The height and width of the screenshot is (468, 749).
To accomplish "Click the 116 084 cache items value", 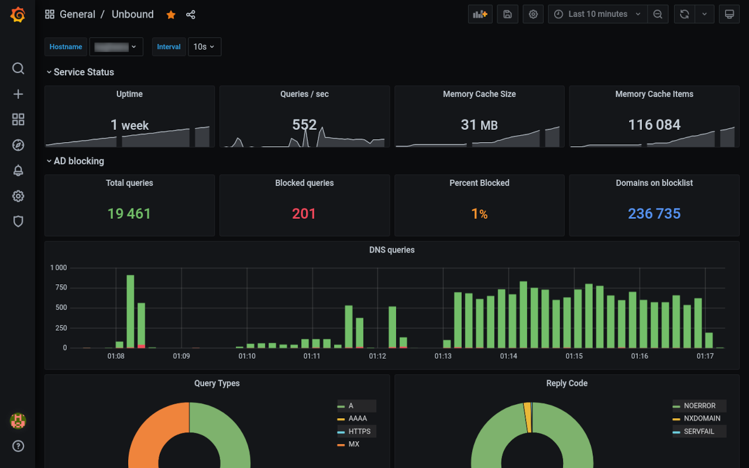I will pos(654,125).
